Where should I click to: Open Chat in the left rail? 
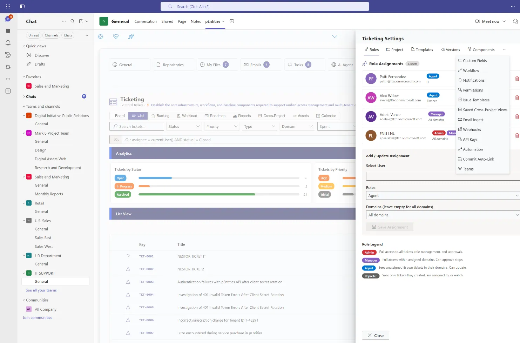pyautogui.click(x=8, y=19)
